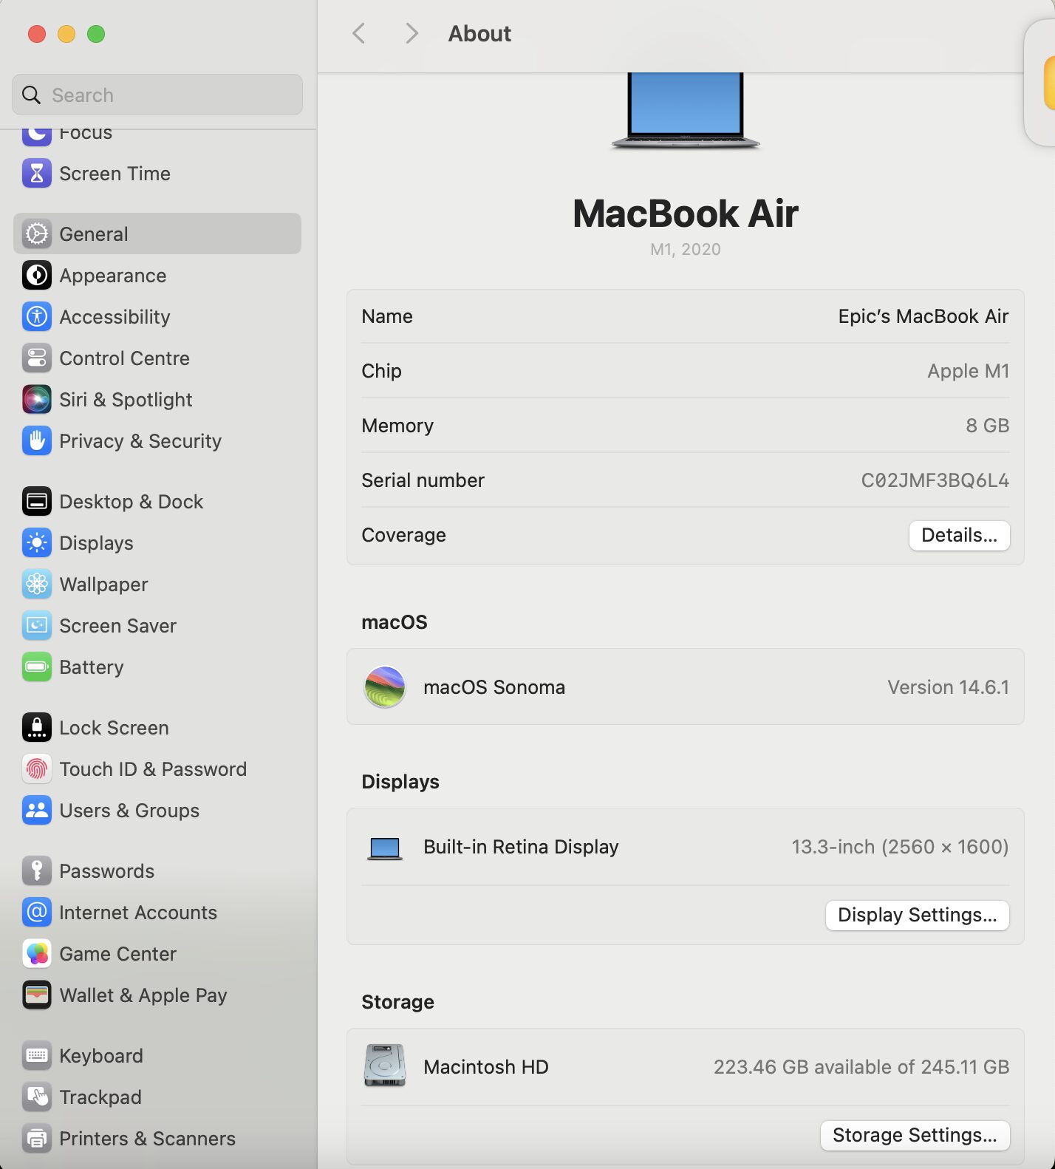
Task: Select the General gear icon
Action: click(37, 234)
